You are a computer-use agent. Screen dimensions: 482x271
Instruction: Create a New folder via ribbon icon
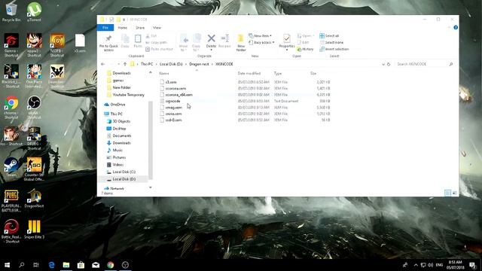[241, 38]
